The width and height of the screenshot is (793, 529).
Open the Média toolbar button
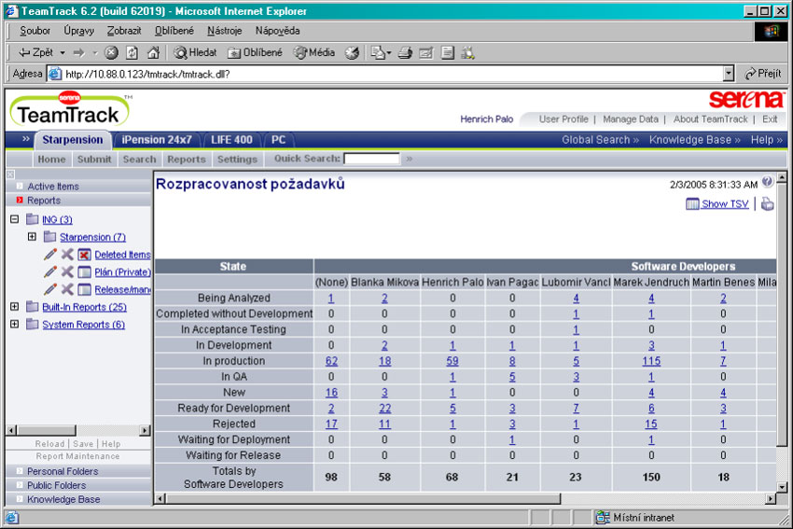(x=314, y=52)
